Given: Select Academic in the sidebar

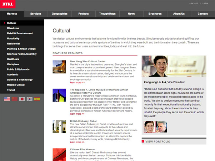Looking at the screenshot, I should click(12, 74).
